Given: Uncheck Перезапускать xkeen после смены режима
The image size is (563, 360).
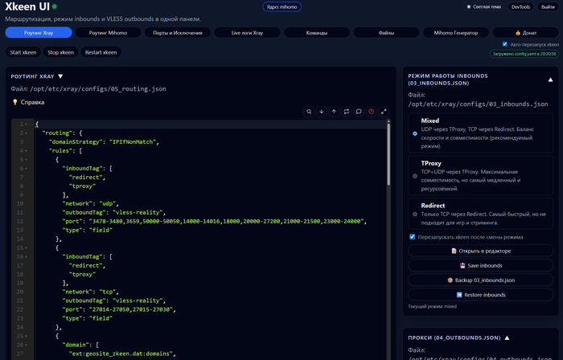Looking at the screenshot, I should click(413, 237).
